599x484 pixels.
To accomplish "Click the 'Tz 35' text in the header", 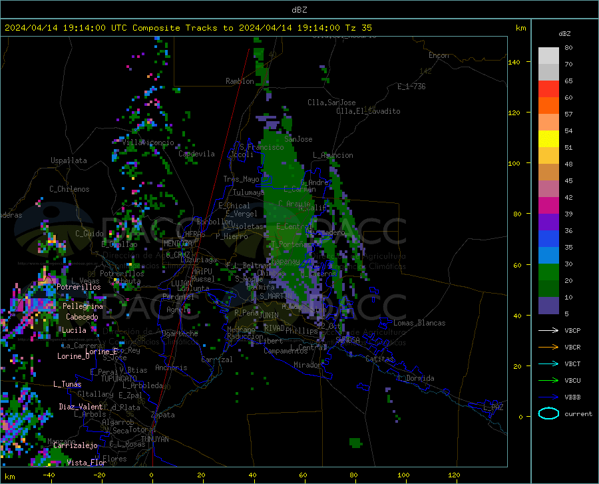I will click(359, 28).
